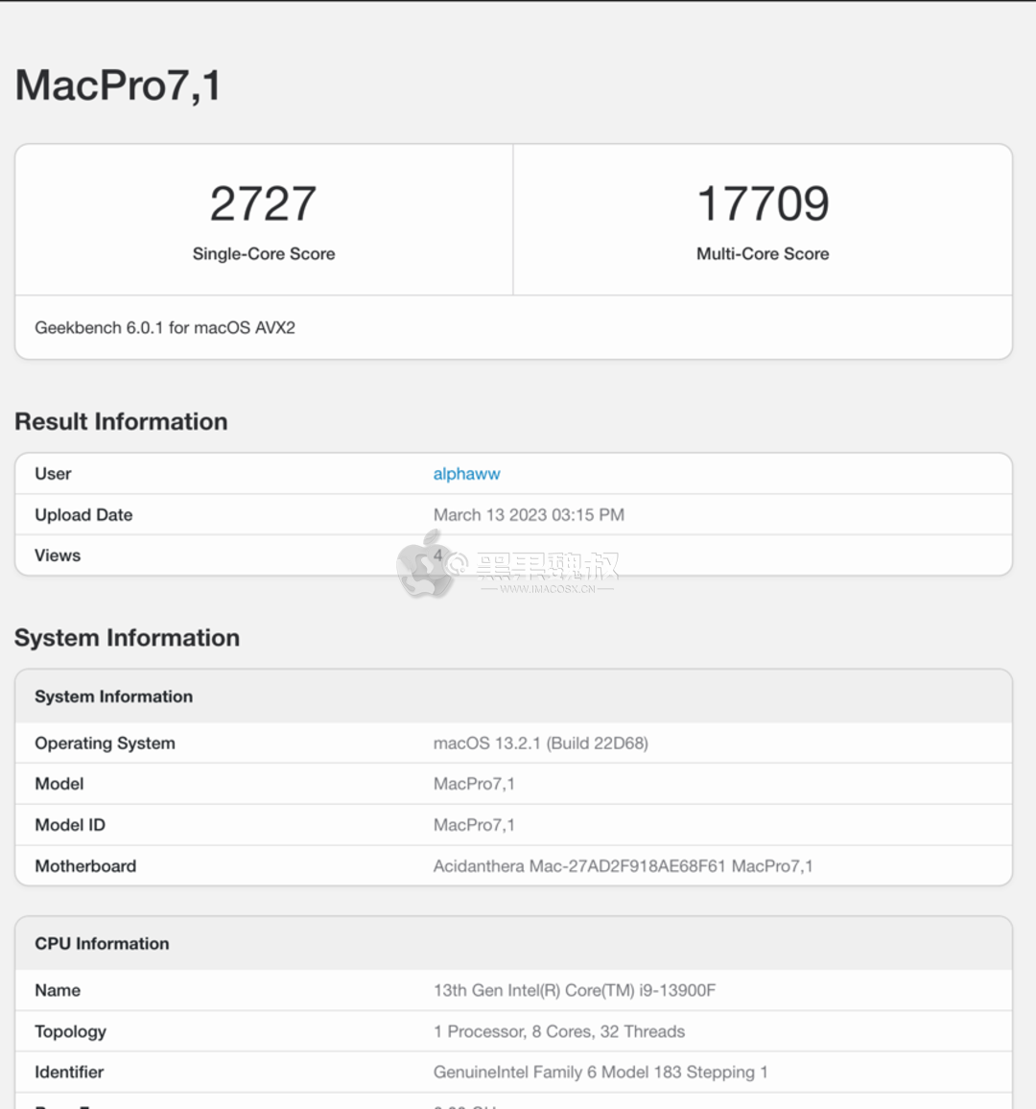Viewport: 1036px width, 1109px height.
Task: Select the GenuineIntel Family 6 Model 183 value
Action: (x=600, y=1073)
